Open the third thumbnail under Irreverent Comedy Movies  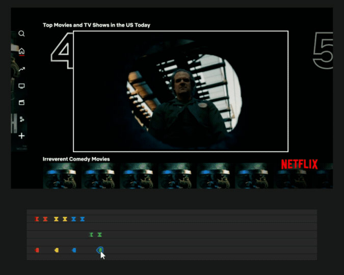(139, 175)
